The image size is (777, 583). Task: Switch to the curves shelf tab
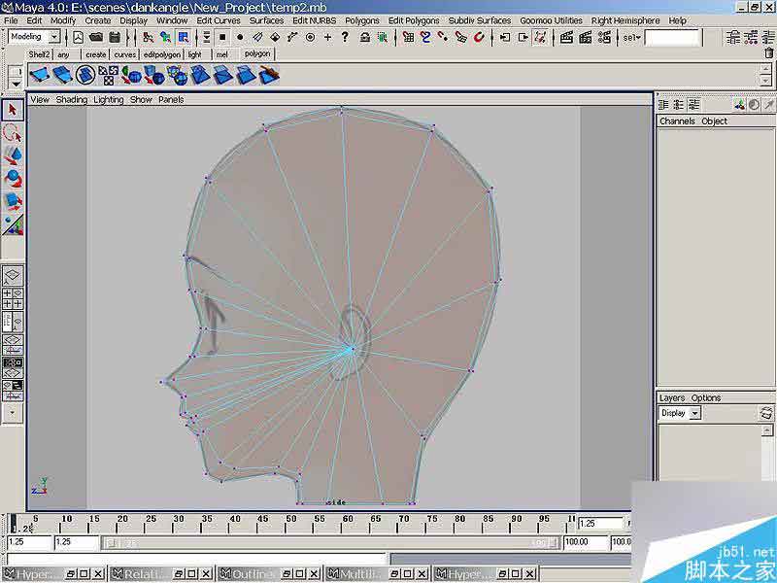(x=125, y=55)
